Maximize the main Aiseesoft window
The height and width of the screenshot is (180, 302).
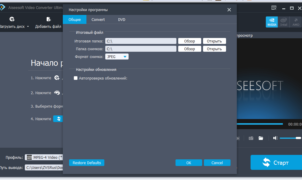[x=292, y=8]
